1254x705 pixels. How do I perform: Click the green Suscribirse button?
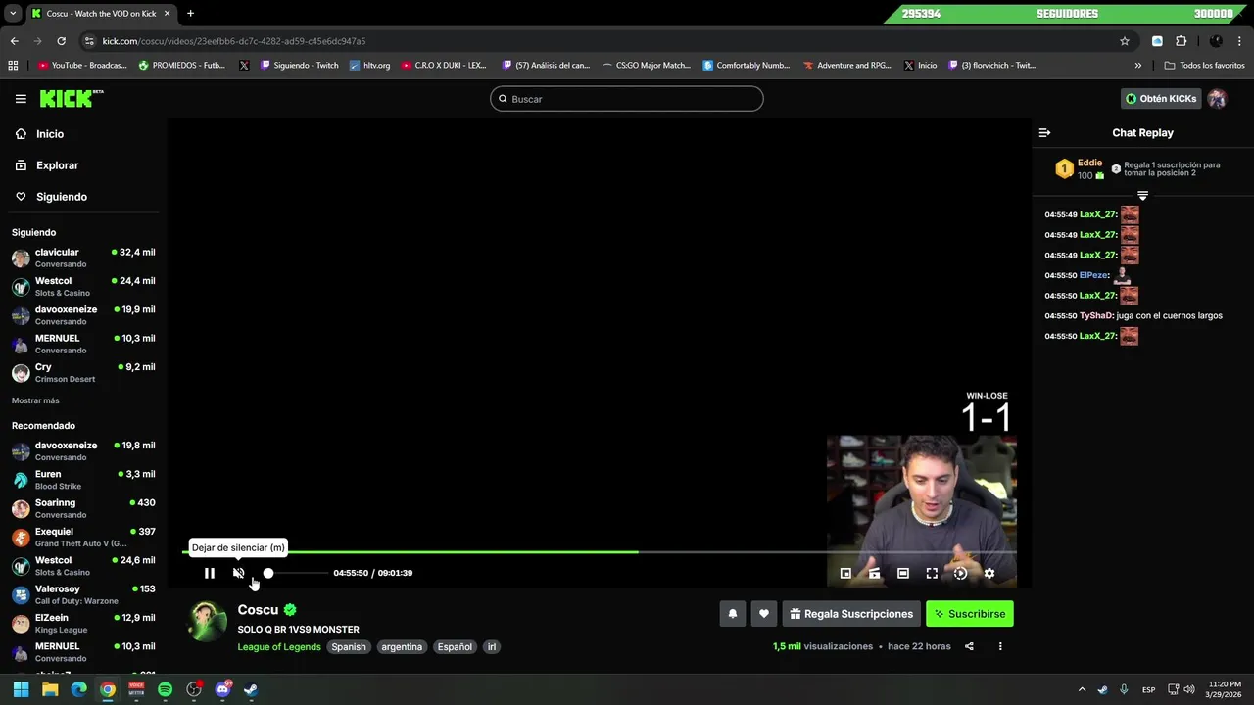pyautogui.click(x=970, y=614)
